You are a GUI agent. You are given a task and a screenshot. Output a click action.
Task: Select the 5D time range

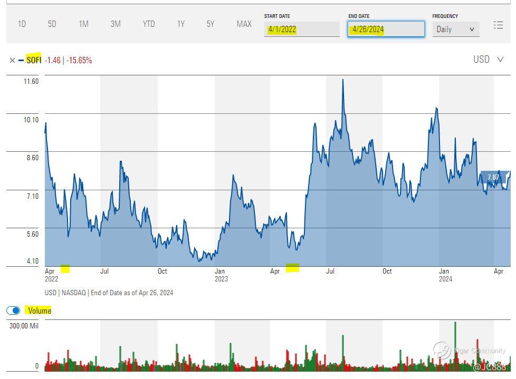(x=52, y=24)
